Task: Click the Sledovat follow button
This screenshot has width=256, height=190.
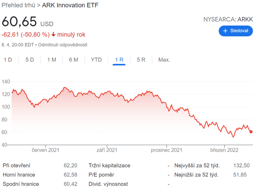Action: click(x=236, y=31)
